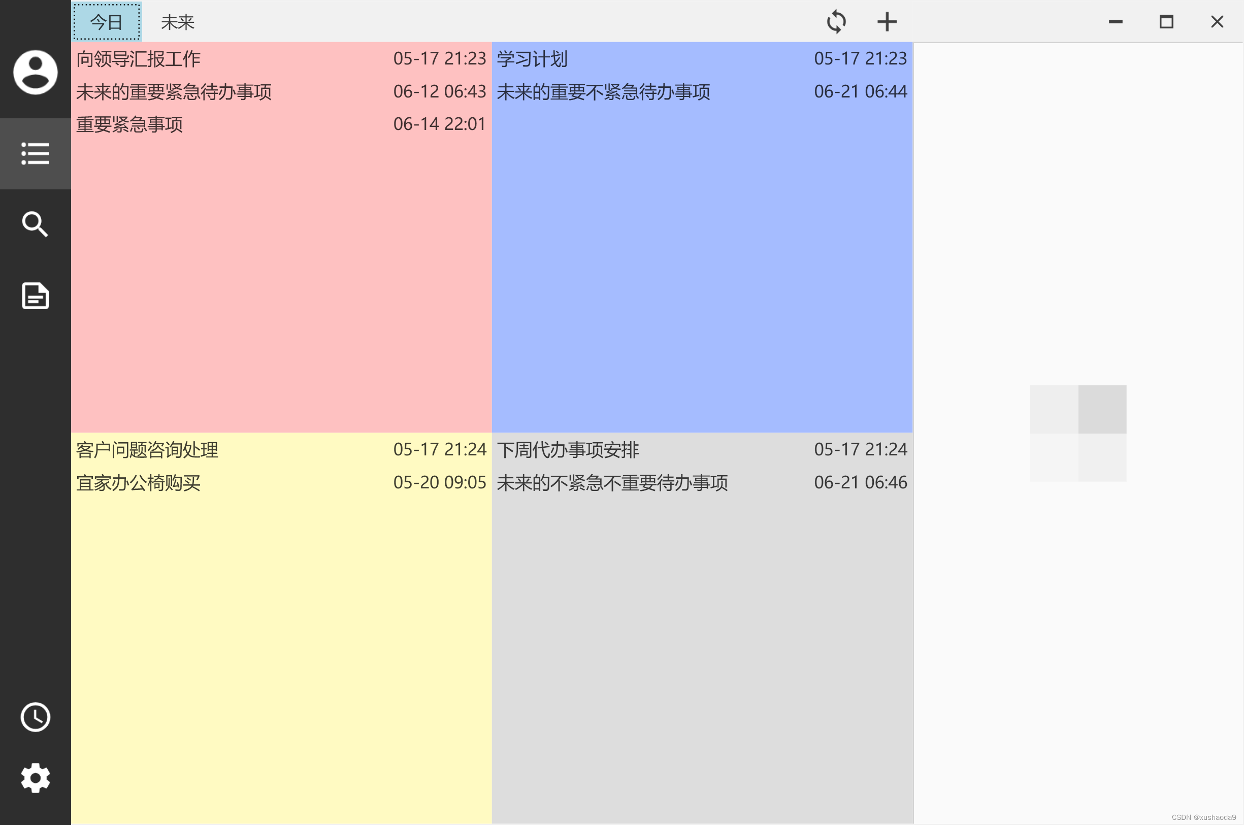
Task: Open the settings gear icon
Action: tap(35, 778)
